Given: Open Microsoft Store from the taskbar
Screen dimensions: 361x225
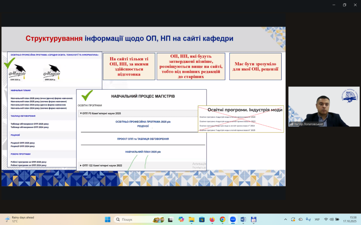Looking at the screenshot, I should (202, 219).
